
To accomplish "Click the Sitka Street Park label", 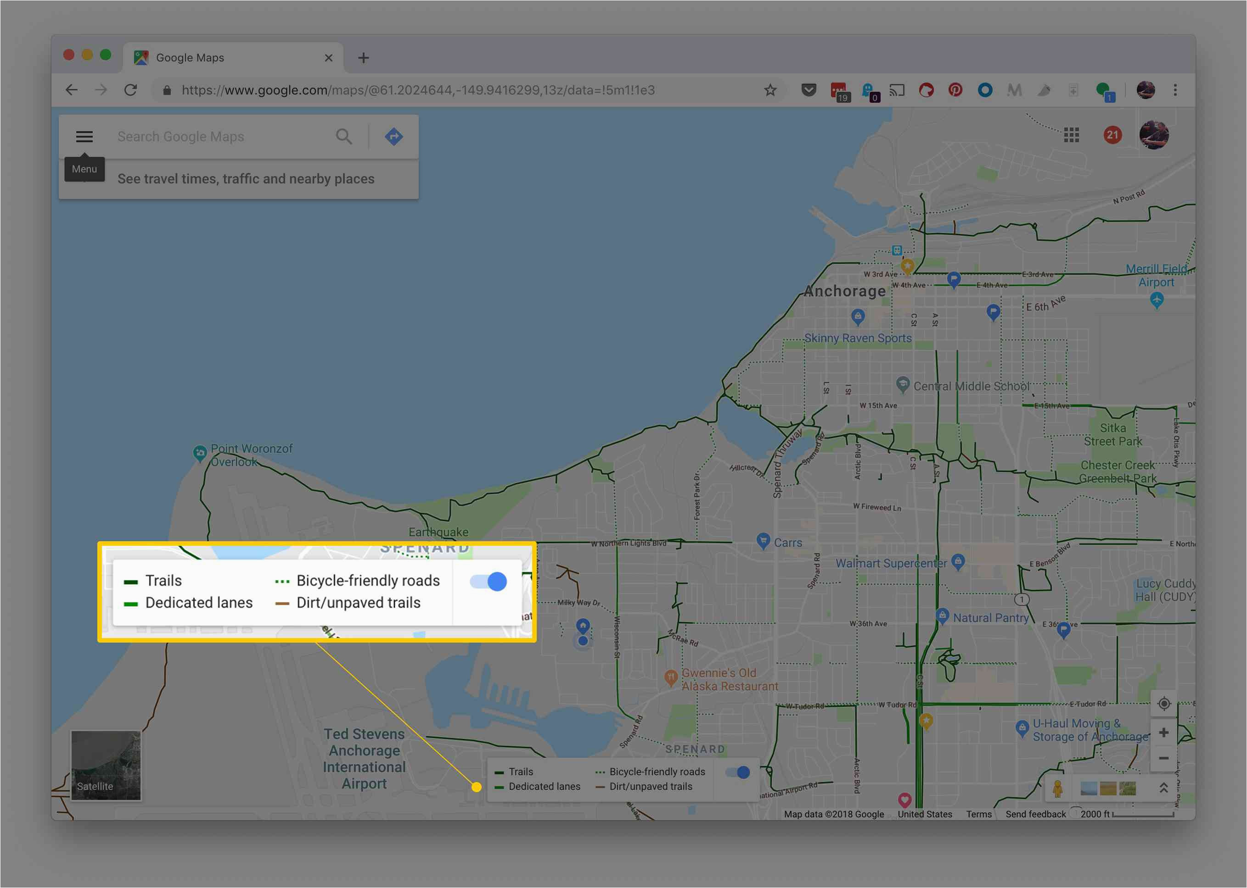I will [1113, 435].
